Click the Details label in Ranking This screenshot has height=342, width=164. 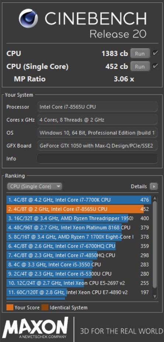139,186
